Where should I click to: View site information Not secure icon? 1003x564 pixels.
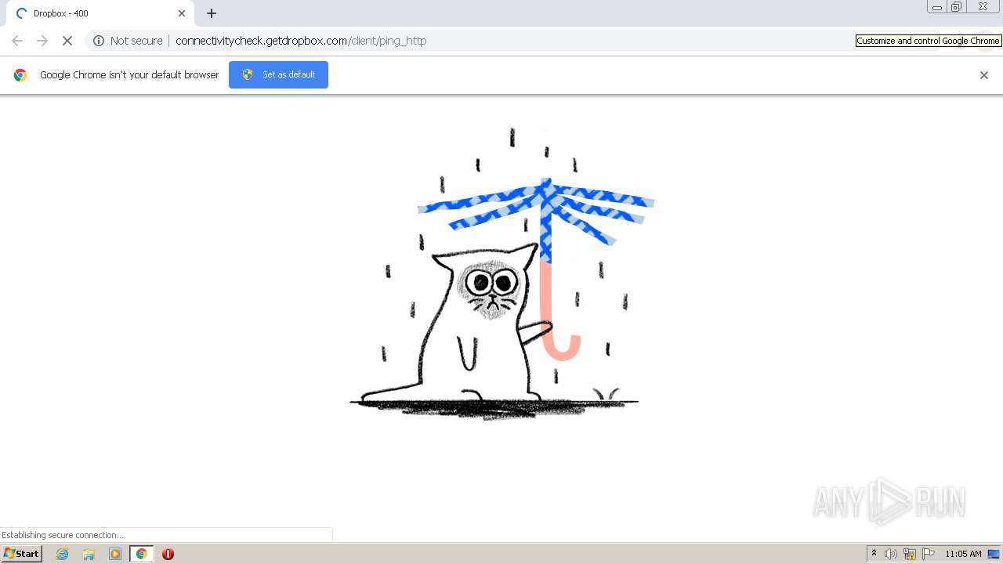[x=99, y=41]
